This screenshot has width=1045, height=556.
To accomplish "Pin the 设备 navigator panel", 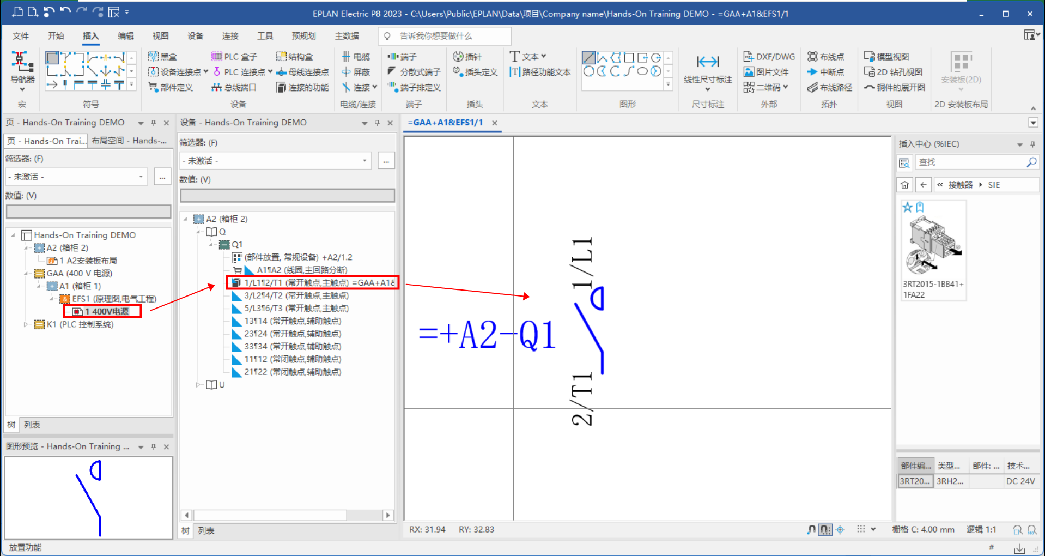I will tap(377, 123).
